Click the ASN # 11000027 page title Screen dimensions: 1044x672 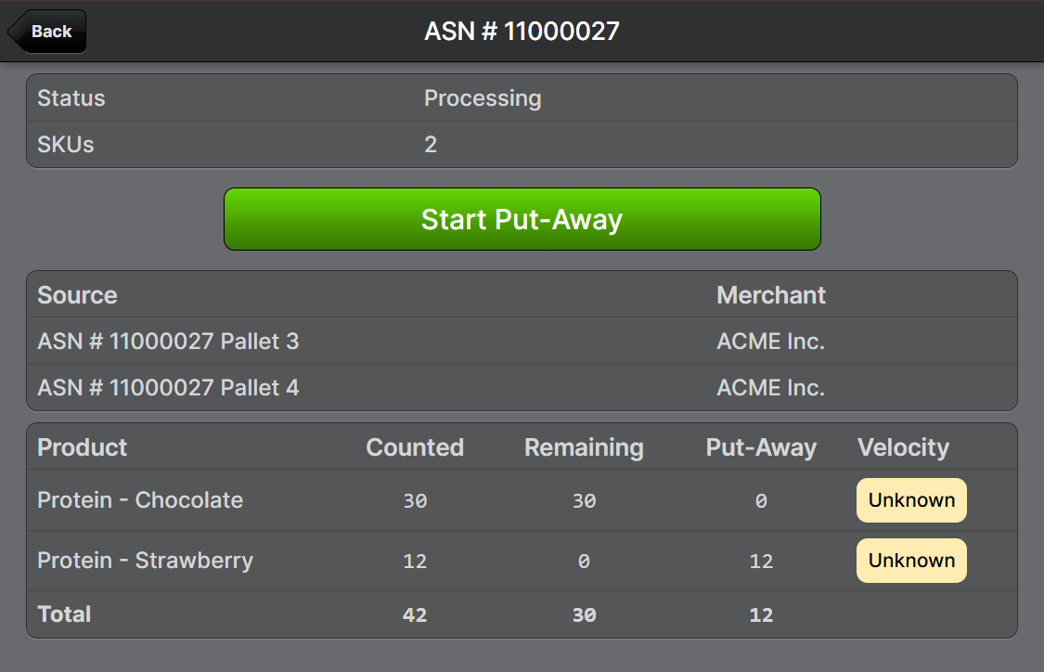[x=522, y=32]
